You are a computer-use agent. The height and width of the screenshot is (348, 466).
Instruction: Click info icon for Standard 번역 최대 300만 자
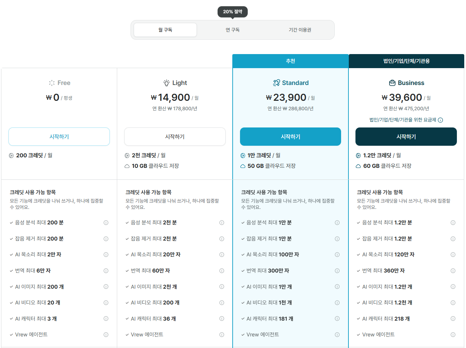click(x=337, y=271)
